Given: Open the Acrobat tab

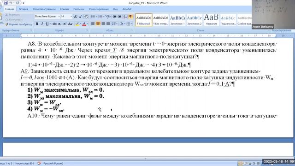Looking at the screenshot, I should coord(127,9).
